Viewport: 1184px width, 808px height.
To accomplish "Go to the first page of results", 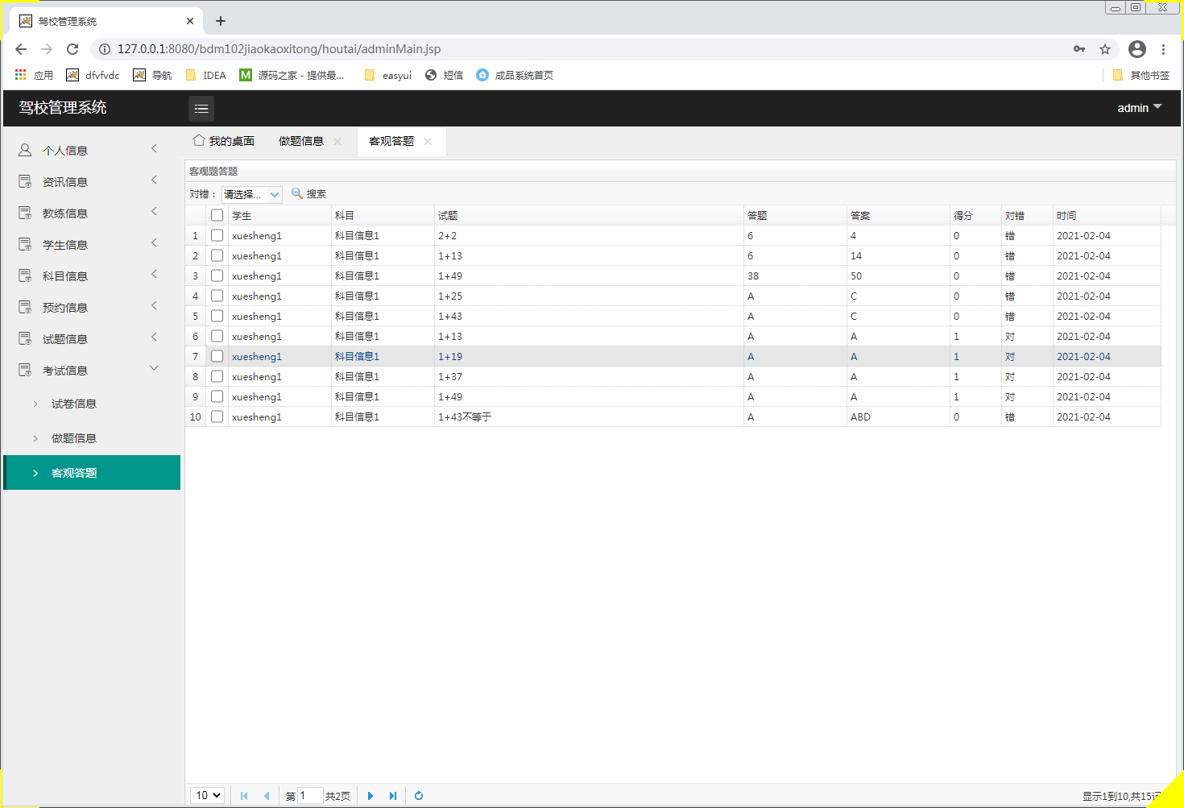I will (x=244, y=796).
